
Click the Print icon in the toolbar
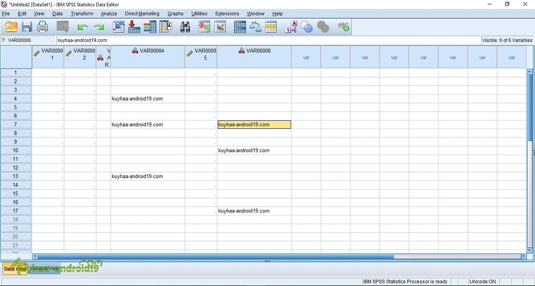click(42, 27)
